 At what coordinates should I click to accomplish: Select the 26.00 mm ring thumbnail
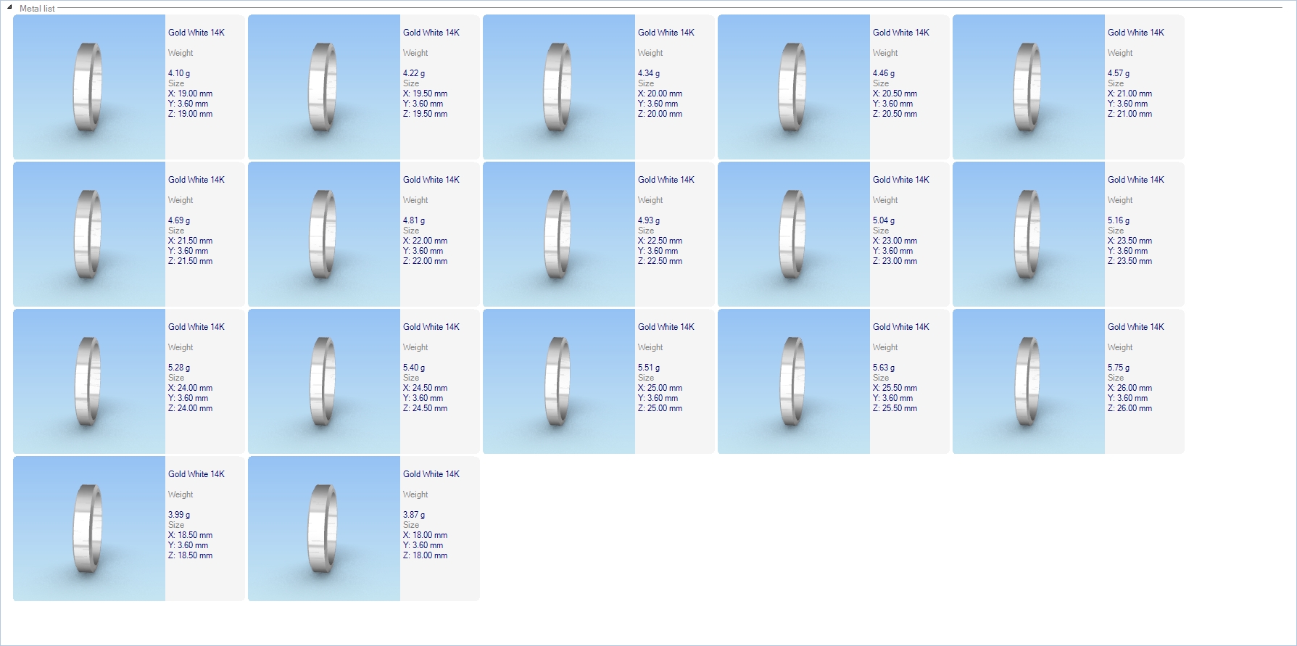(x=1029, y=381)
